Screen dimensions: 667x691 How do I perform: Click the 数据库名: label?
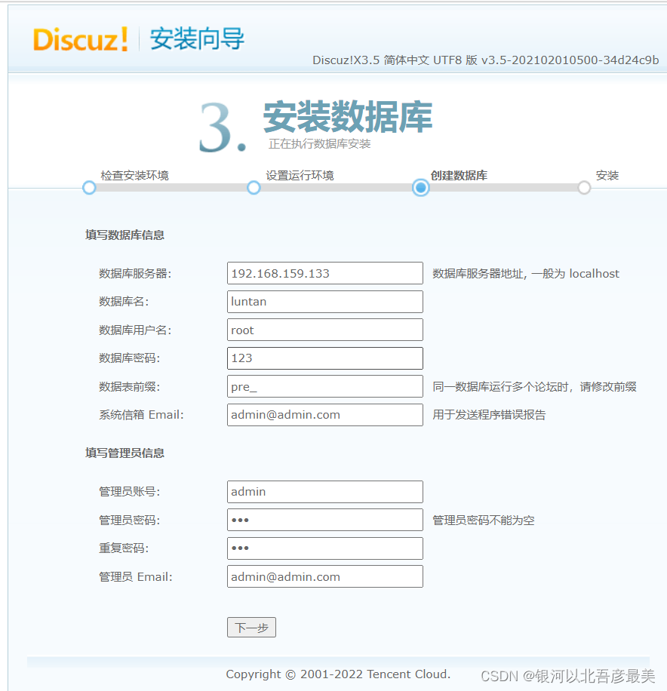coord(124,302)
